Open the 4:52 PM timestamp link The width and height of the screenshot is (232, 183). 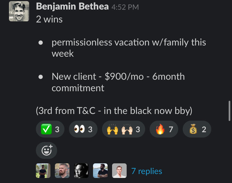pyautogui.click(x=125, y=7)
